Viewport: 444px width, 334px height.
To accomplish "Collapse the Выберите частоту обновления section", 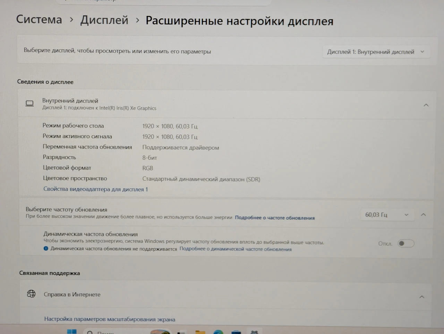I will 424,215.
